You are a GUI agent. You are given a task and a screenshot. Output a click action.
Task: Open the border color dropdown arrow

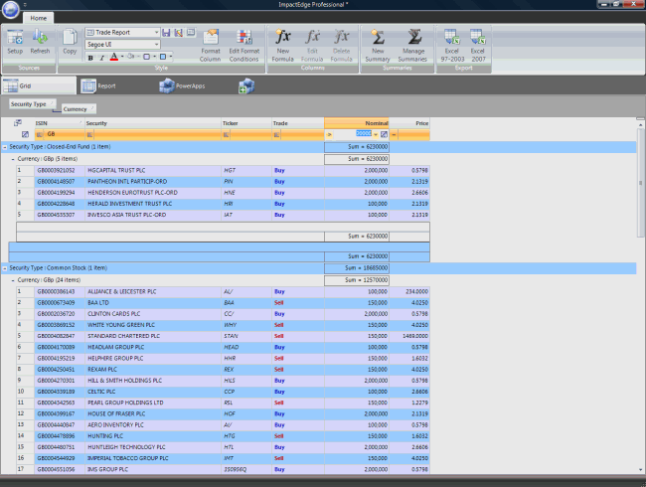[154, 57]
